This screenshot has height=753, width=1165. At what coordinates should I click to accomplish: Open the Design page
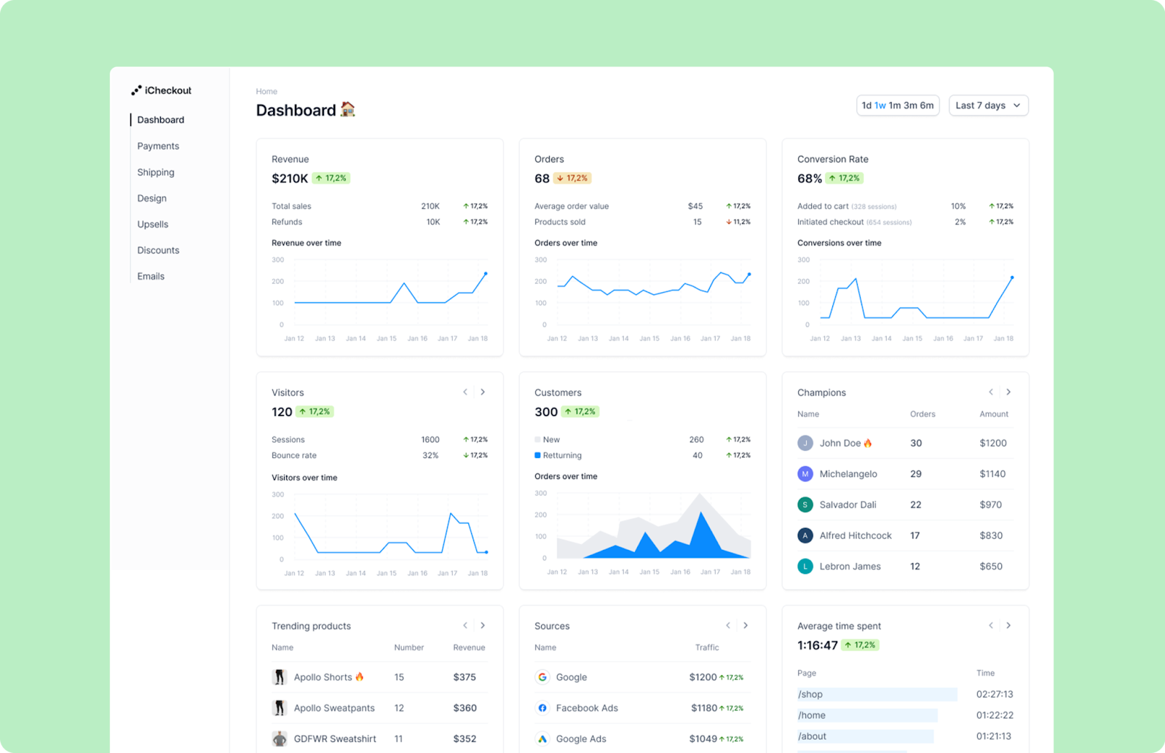tap(151, 198)
